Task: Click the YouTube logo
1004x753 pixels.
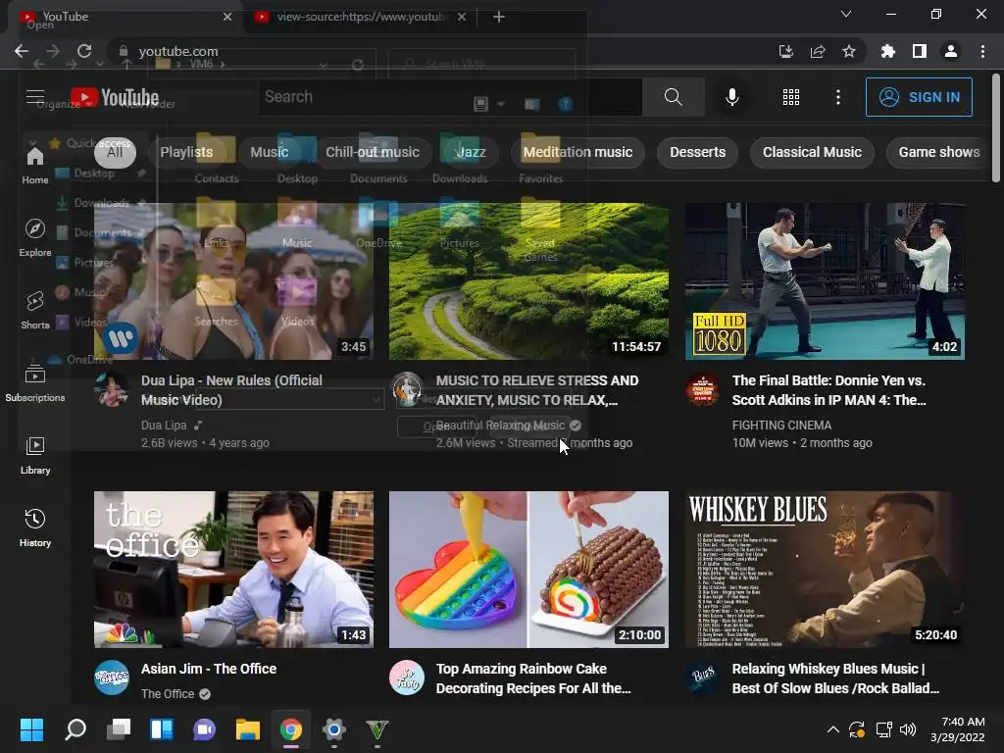Action: click(x=115, y=97)
